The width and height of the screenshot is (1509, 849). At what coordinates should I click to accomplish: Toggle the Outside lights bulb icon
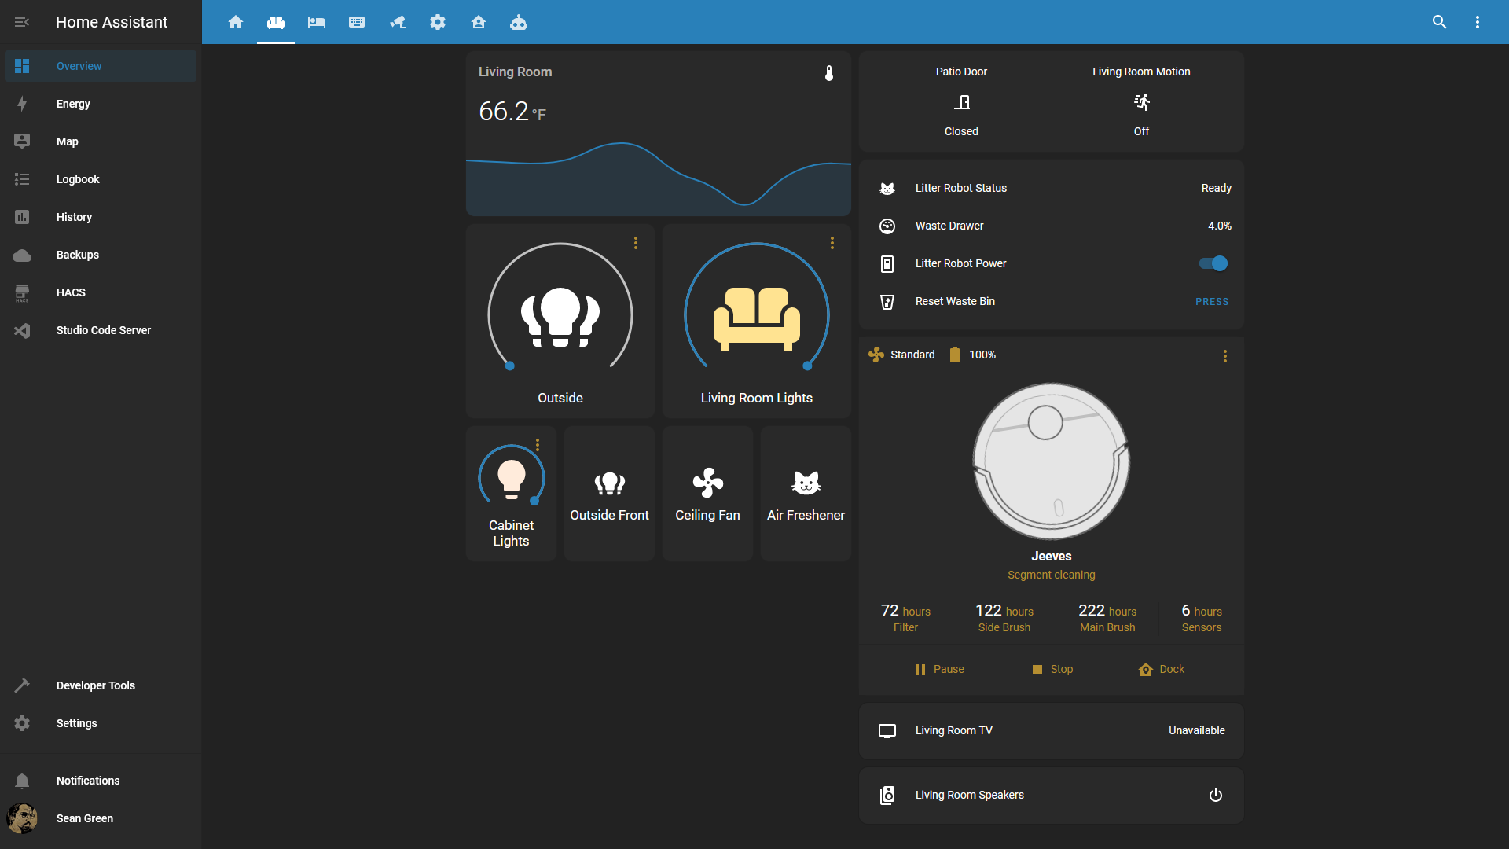click(560, 317)
